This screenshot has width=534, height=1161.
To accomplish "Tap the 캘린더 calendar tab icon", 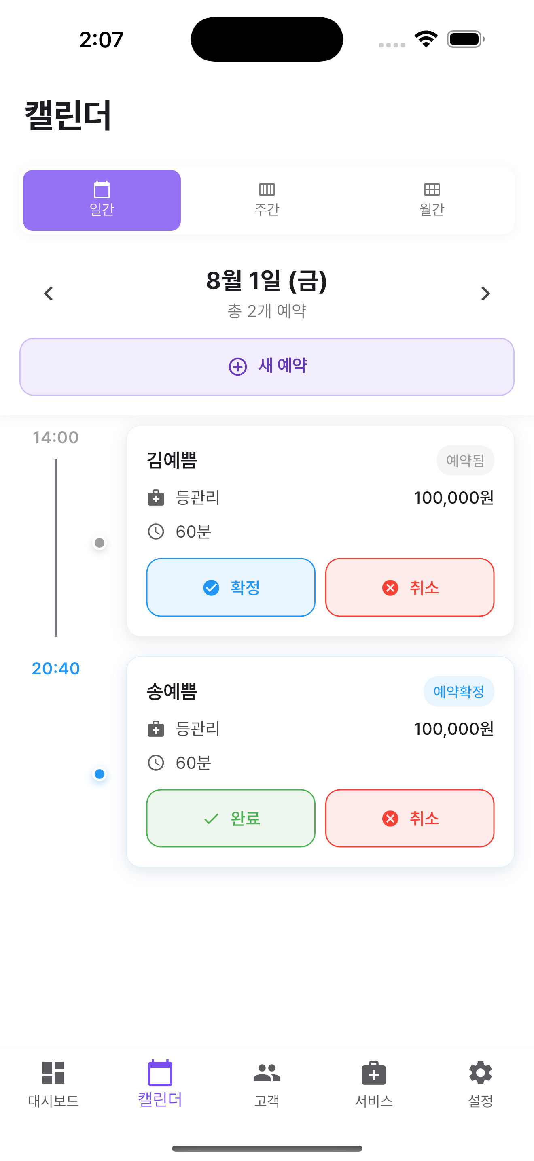I will [x=160, y=1073].
